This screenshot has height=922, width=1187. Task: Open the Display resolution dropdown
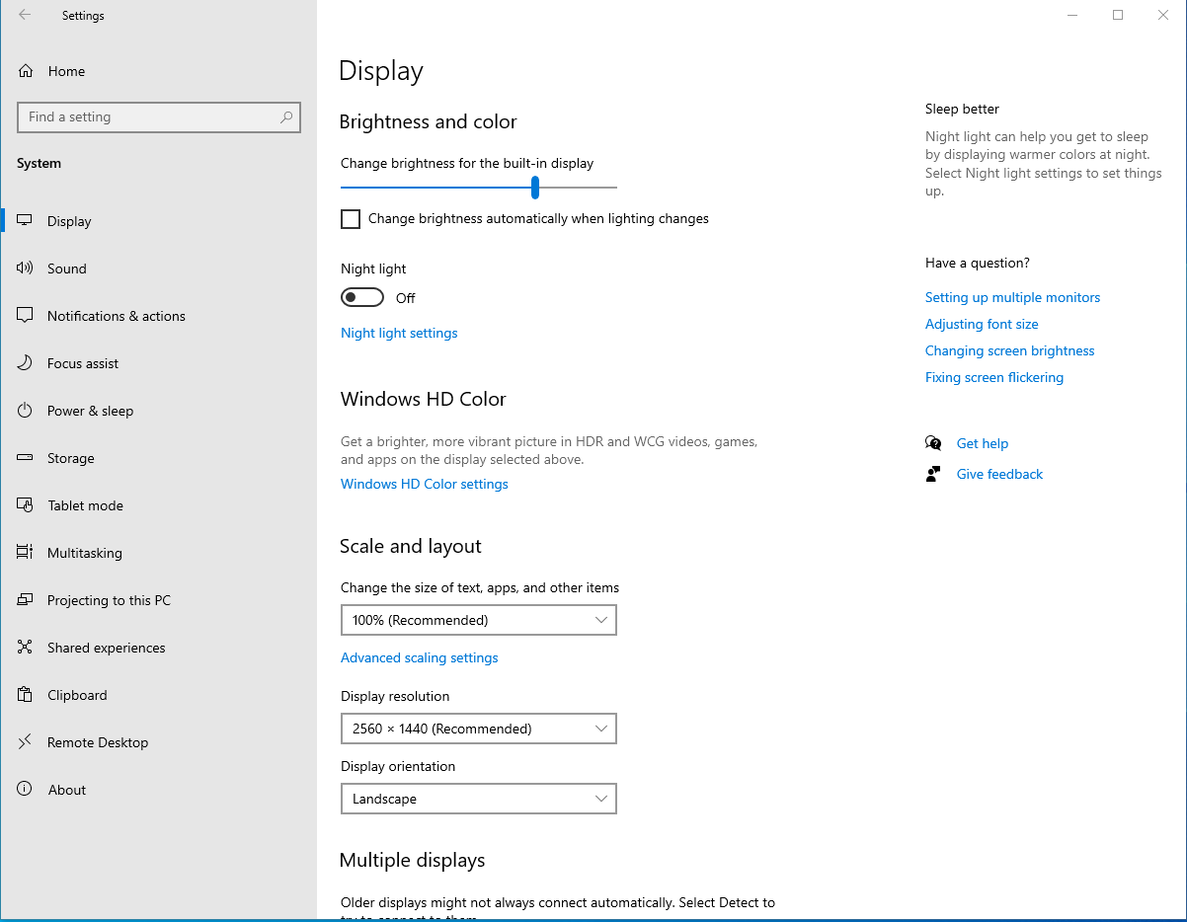[479, 729]
